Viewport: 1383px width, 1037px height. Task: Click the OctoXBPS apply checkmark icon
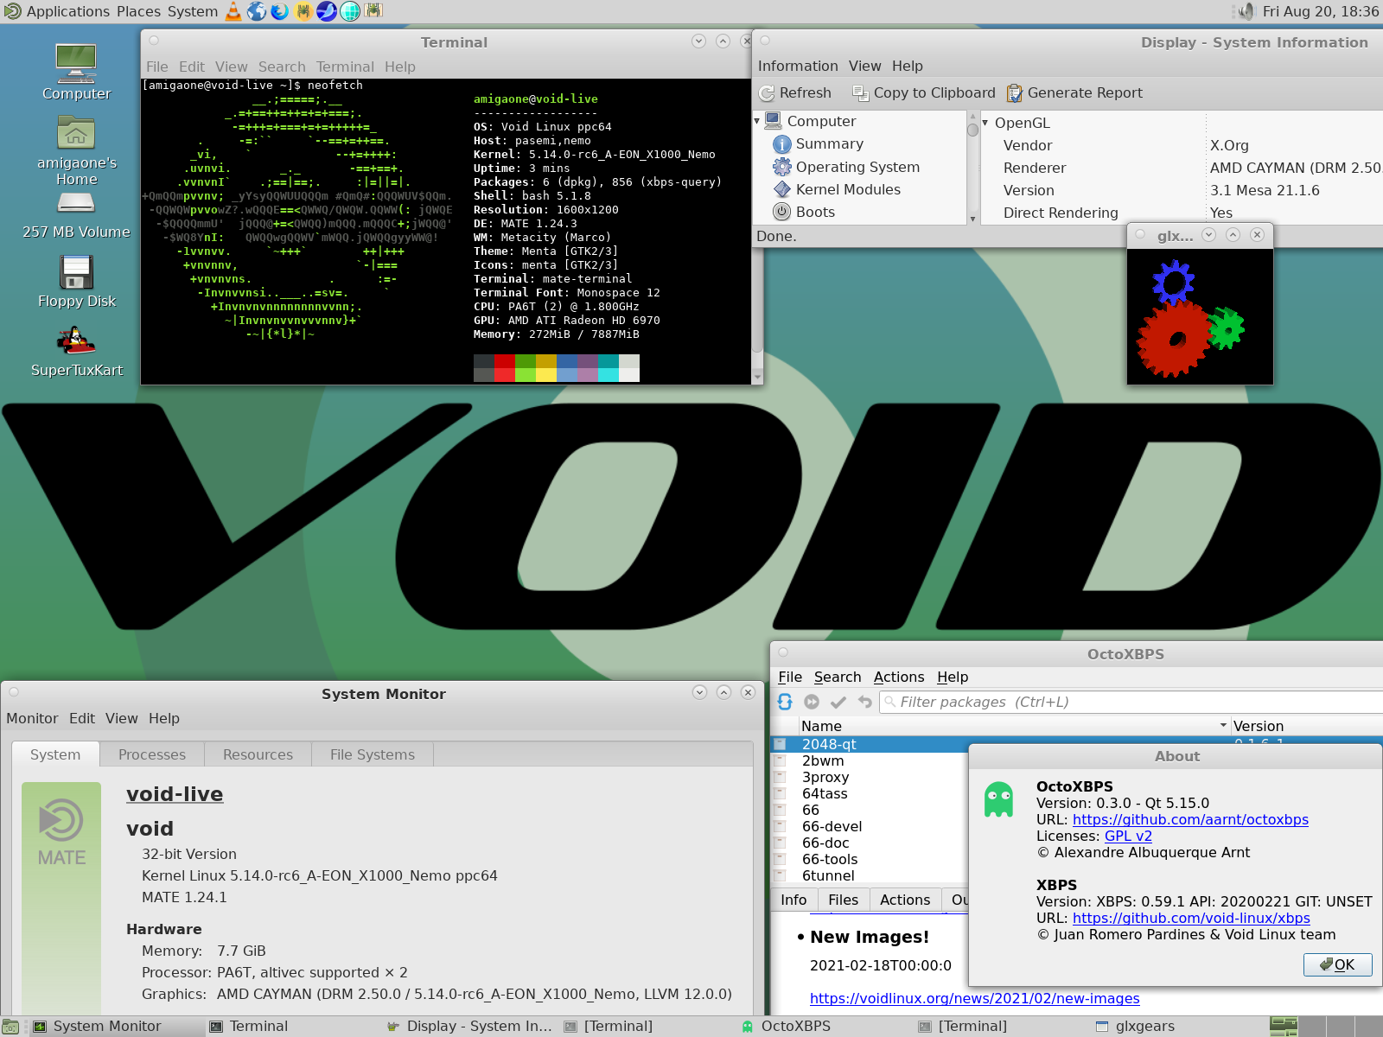coord(838,702)
